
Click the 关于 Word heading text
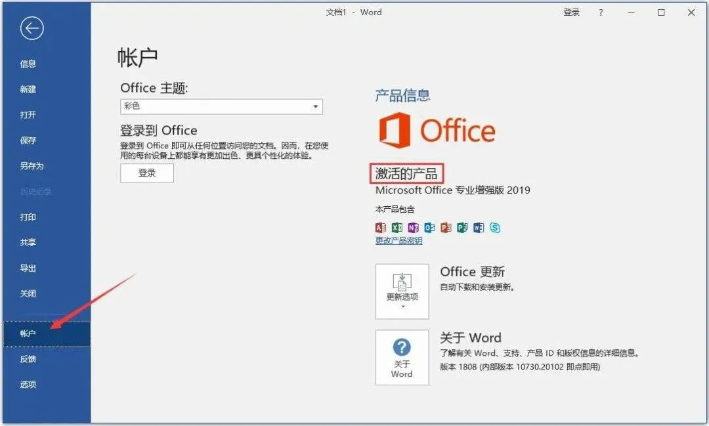[471, 338]
